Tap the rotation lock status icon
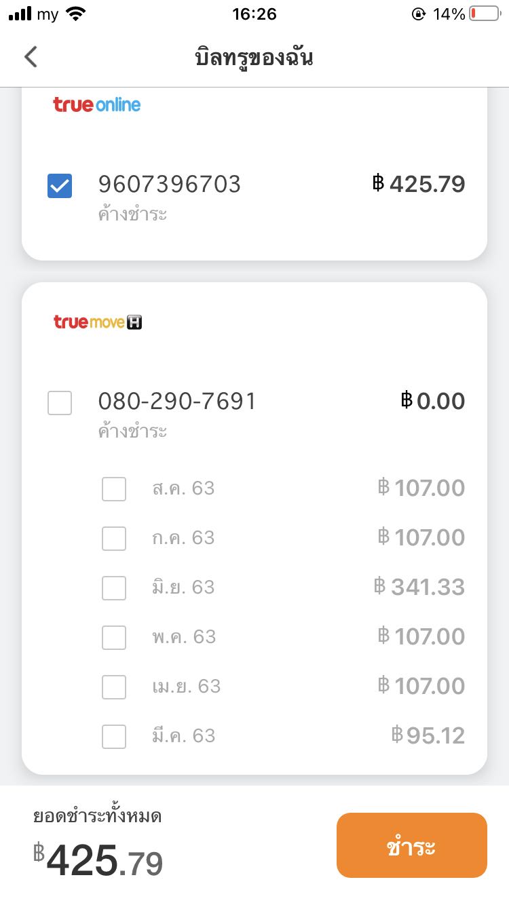The height and width of the screenshot is (905, 509). pyautogui.click(x=419, y=14)
